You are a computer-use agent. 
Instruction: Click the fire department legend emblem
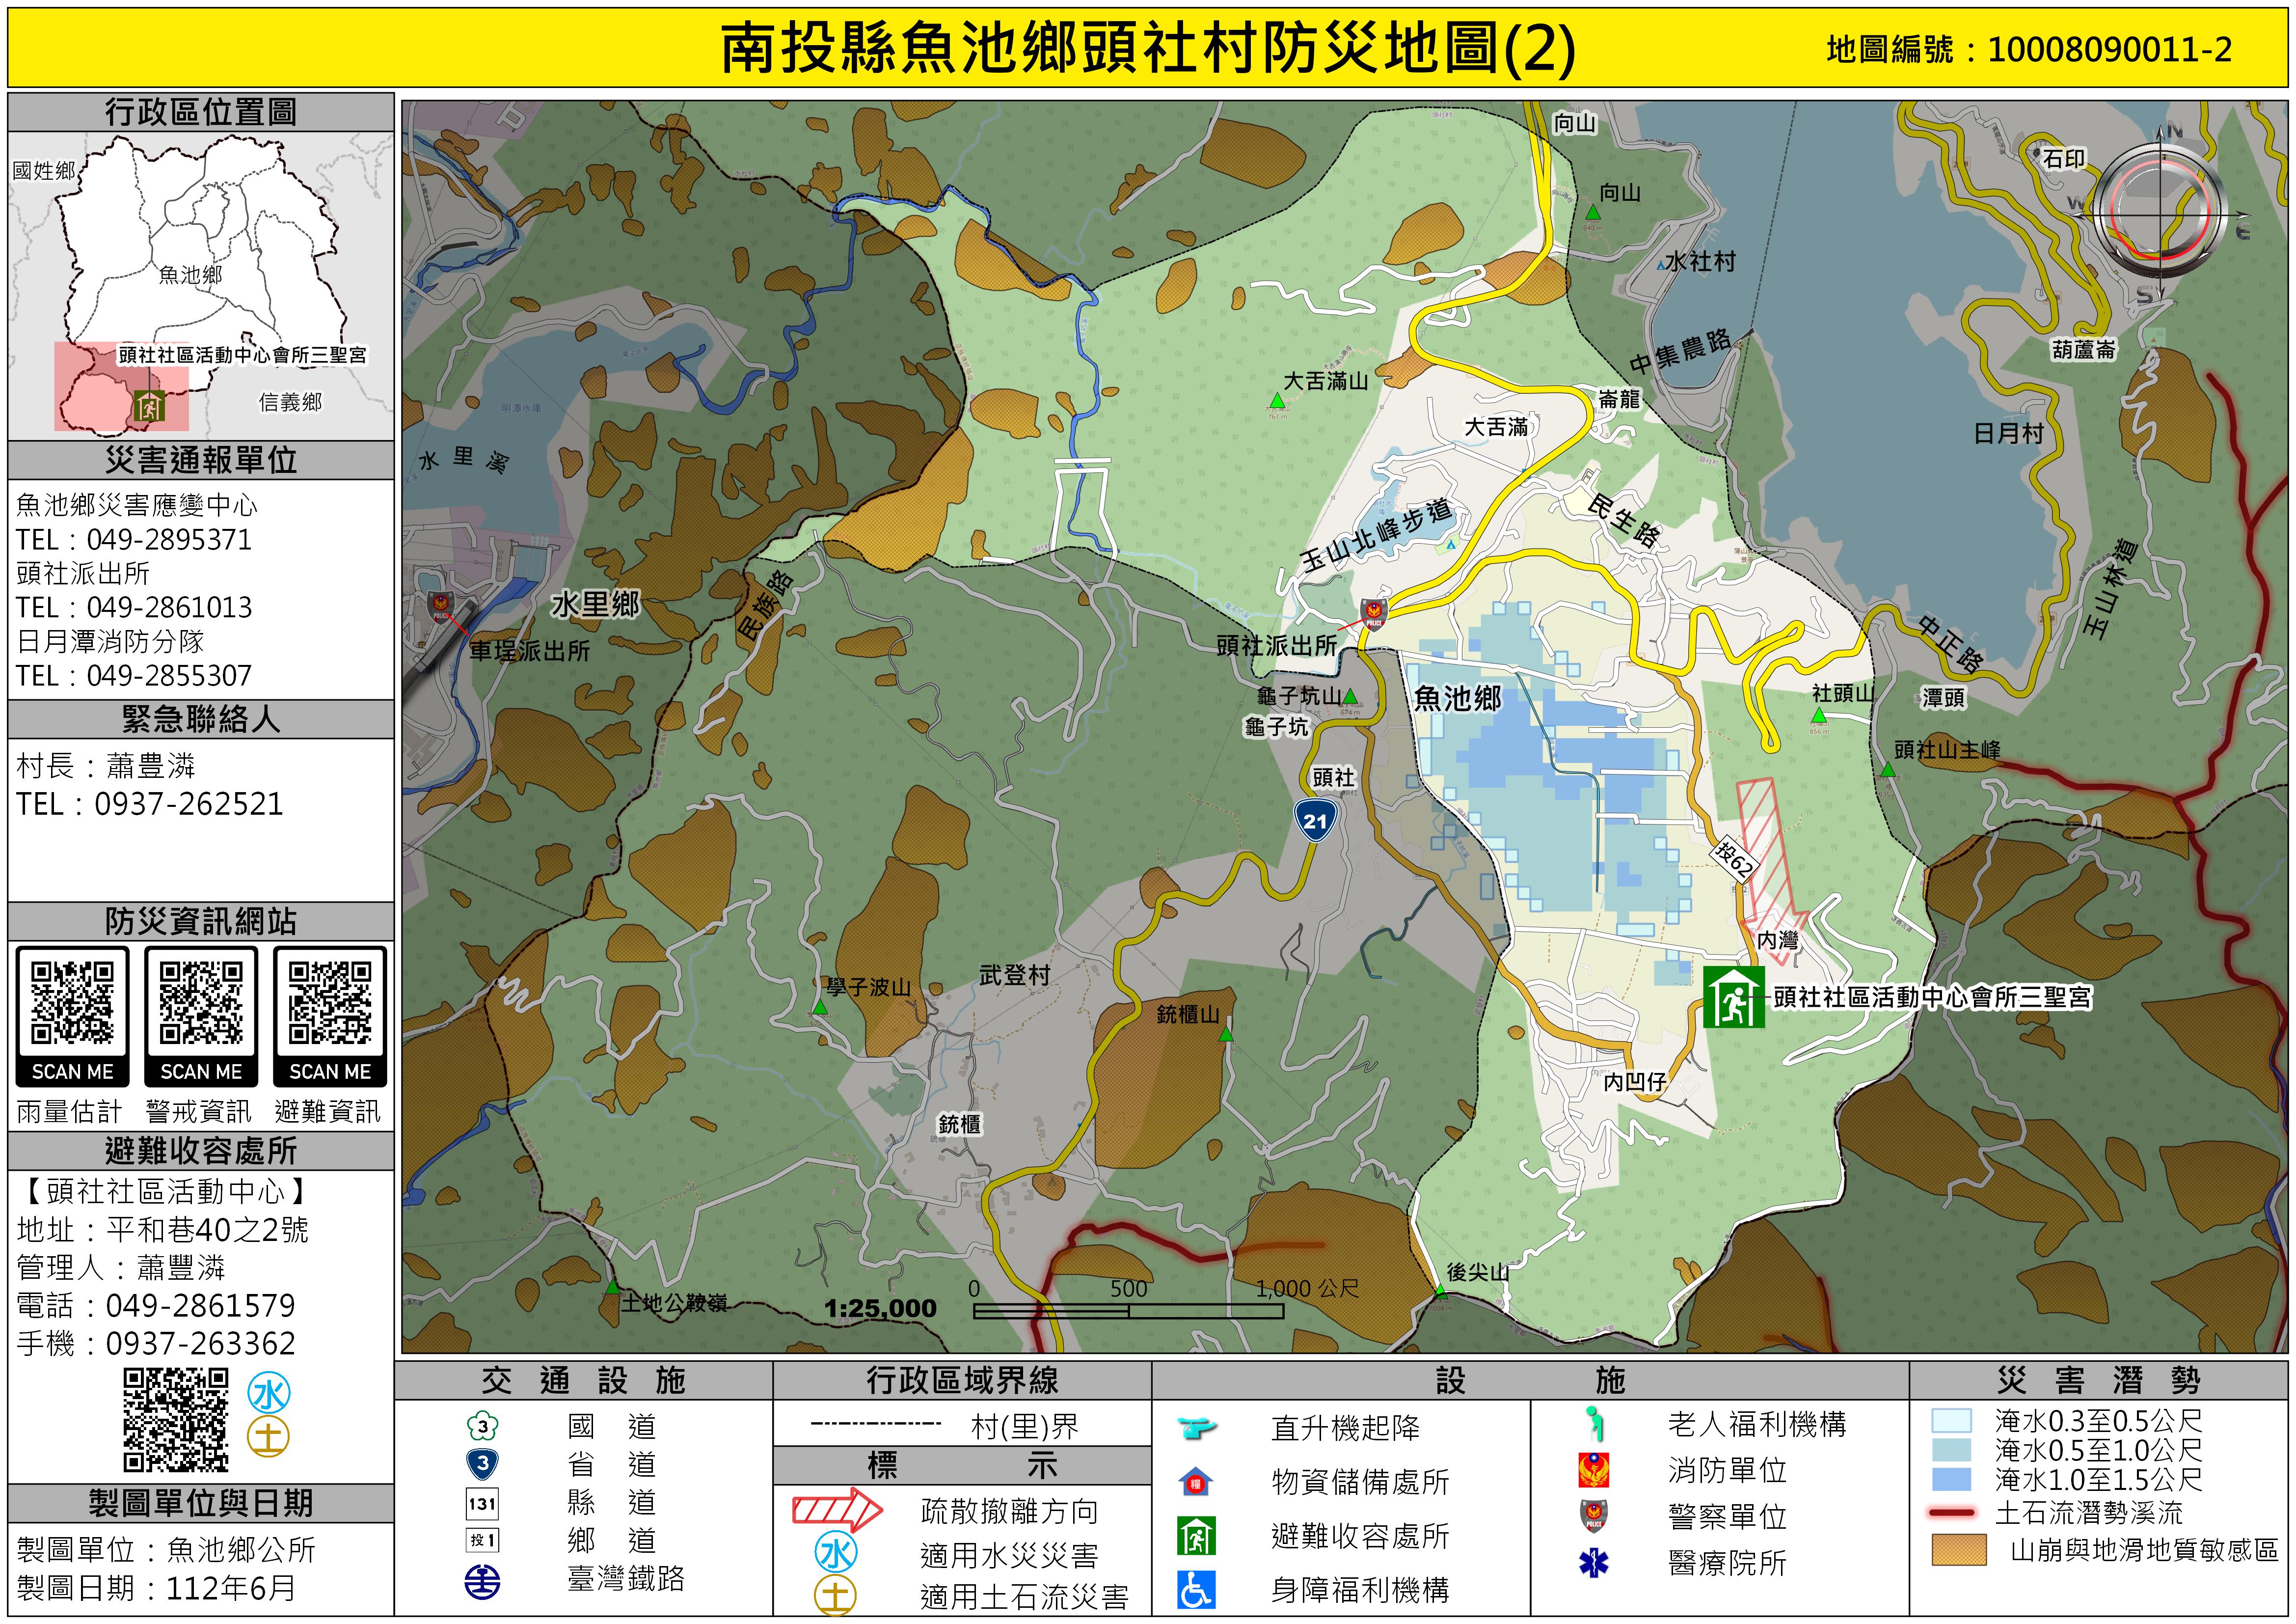(x=1593, y=1470)
